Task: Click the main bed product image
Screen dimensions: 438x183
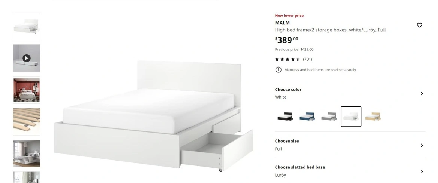Action: (x=153, y=116)
